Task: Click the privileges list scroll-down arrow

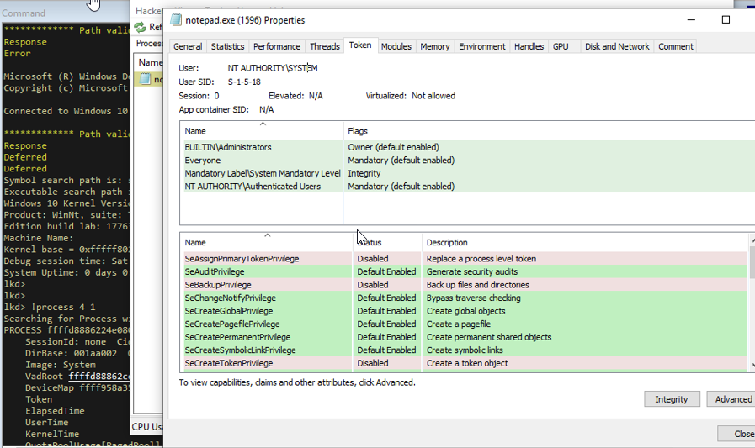Action: tap(752, 366)
